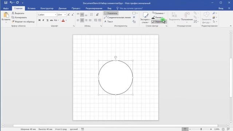Toggle the bullet list icon
The image size is (233, 131).
91,15
